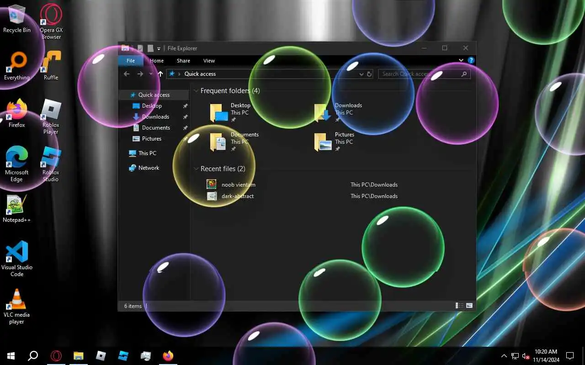Launch Firefox from the desktop icon
585x365 pixels.
click(x=17, y=114)
